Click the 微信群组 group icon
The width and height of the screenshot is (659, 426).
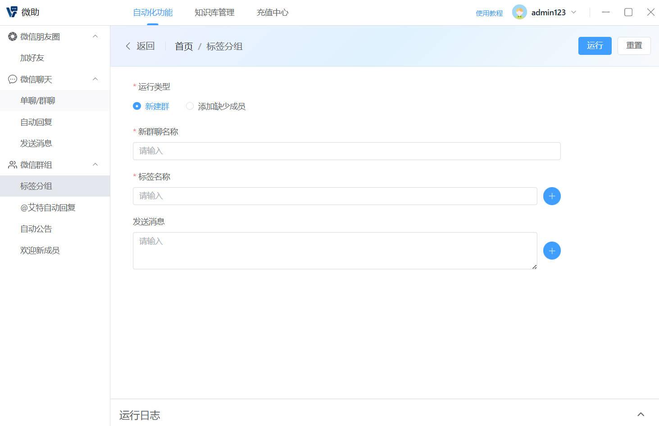click(x=12, y=165)
